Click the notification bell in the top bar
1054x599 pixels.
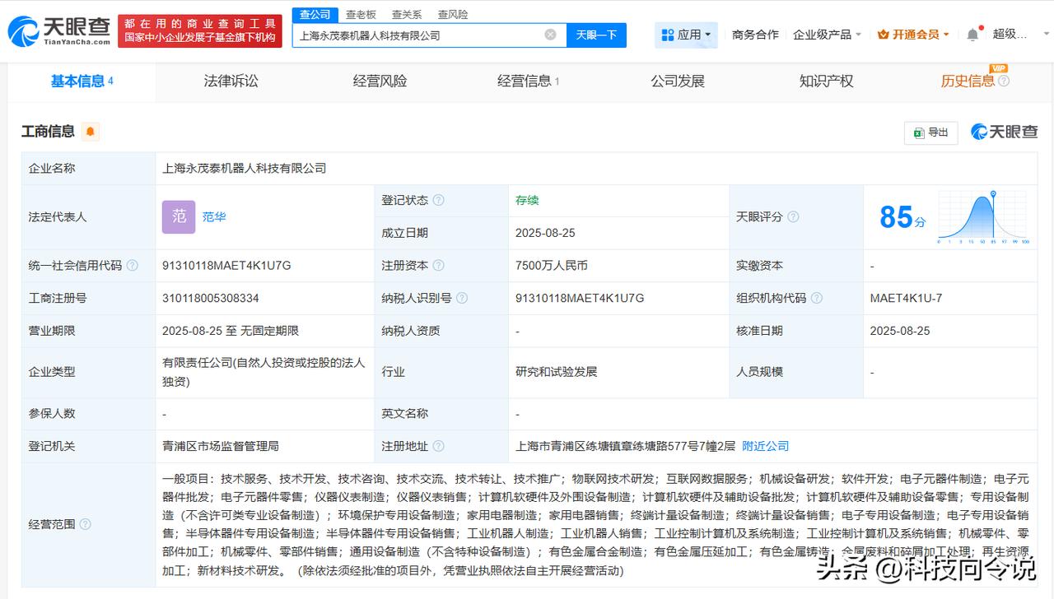(972, 35)
